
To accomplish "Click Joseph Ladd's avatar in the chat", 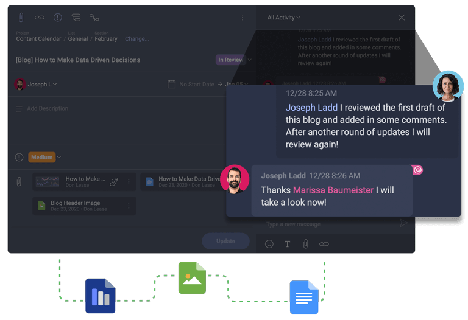I will coord(235,179).
